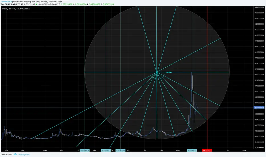Select the 2015-12-03 date label
The height and width of the screenshot is (157, 266).
tap(106, 150)
